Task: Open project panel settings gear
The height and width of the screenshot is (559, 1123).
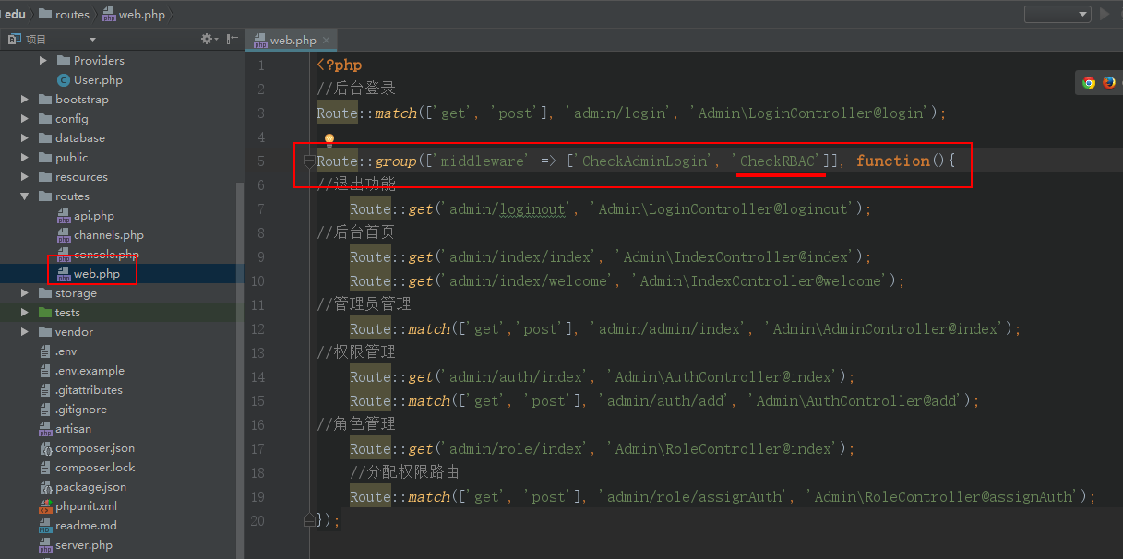Action: 207,39
